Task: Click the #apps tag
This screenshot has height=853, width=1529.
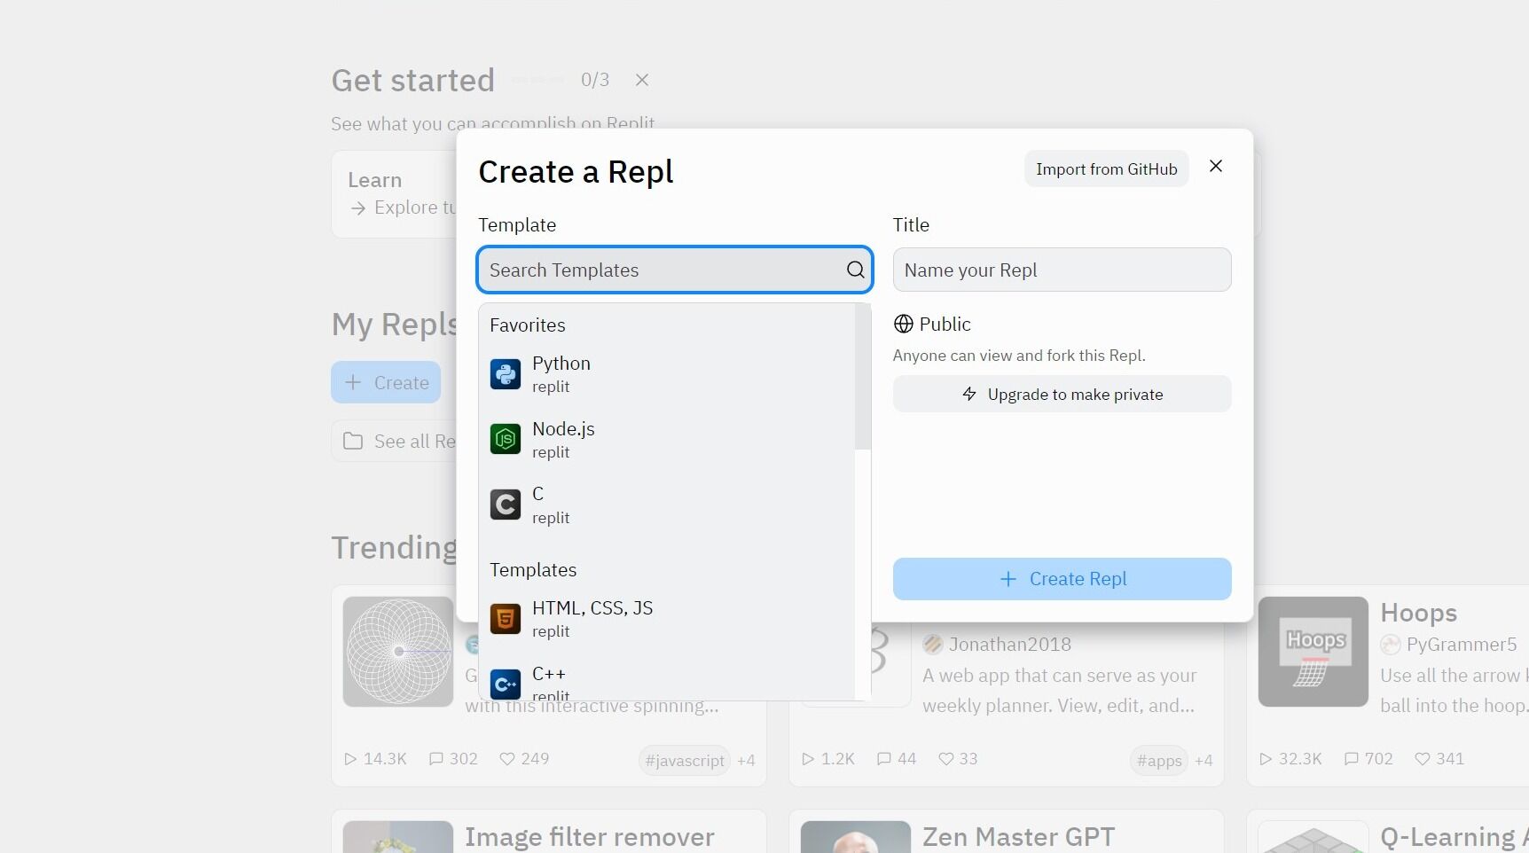Action: pos(1159,760)
